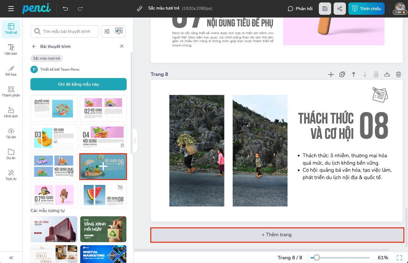The width and height of the screenshot is (408, 263).
Task: Click the Ghi đè bằng mẫu này button
Action: [x=78, y=84]
